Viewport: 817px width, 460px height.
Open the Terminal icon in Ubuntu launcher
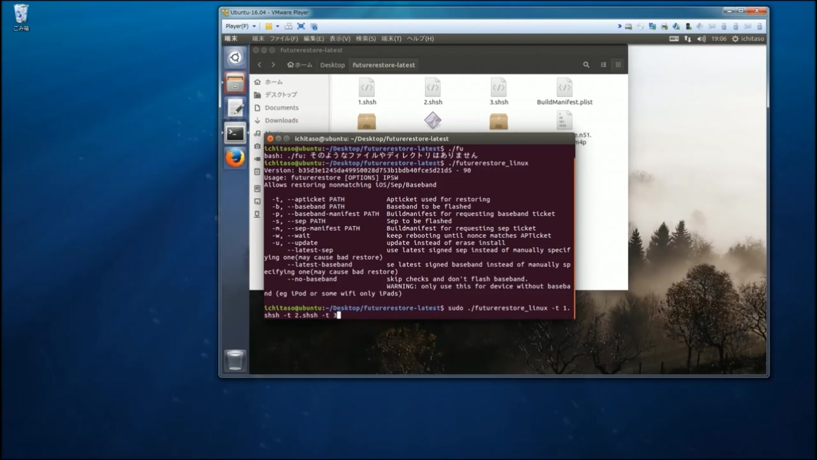coord(235,133)
